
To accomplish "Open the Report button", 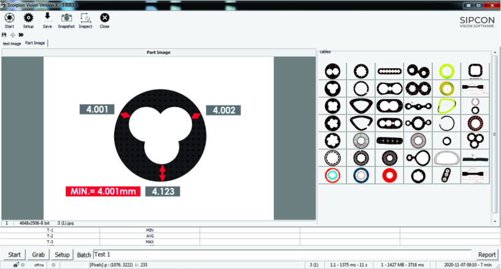I will pyautogui.click(x=486, y=254).
